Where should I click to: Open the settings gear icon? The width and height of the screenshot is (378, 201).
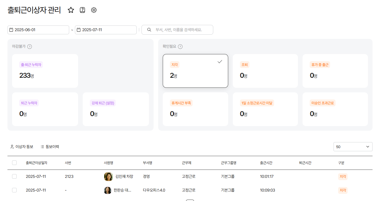[x=94, y=10]
